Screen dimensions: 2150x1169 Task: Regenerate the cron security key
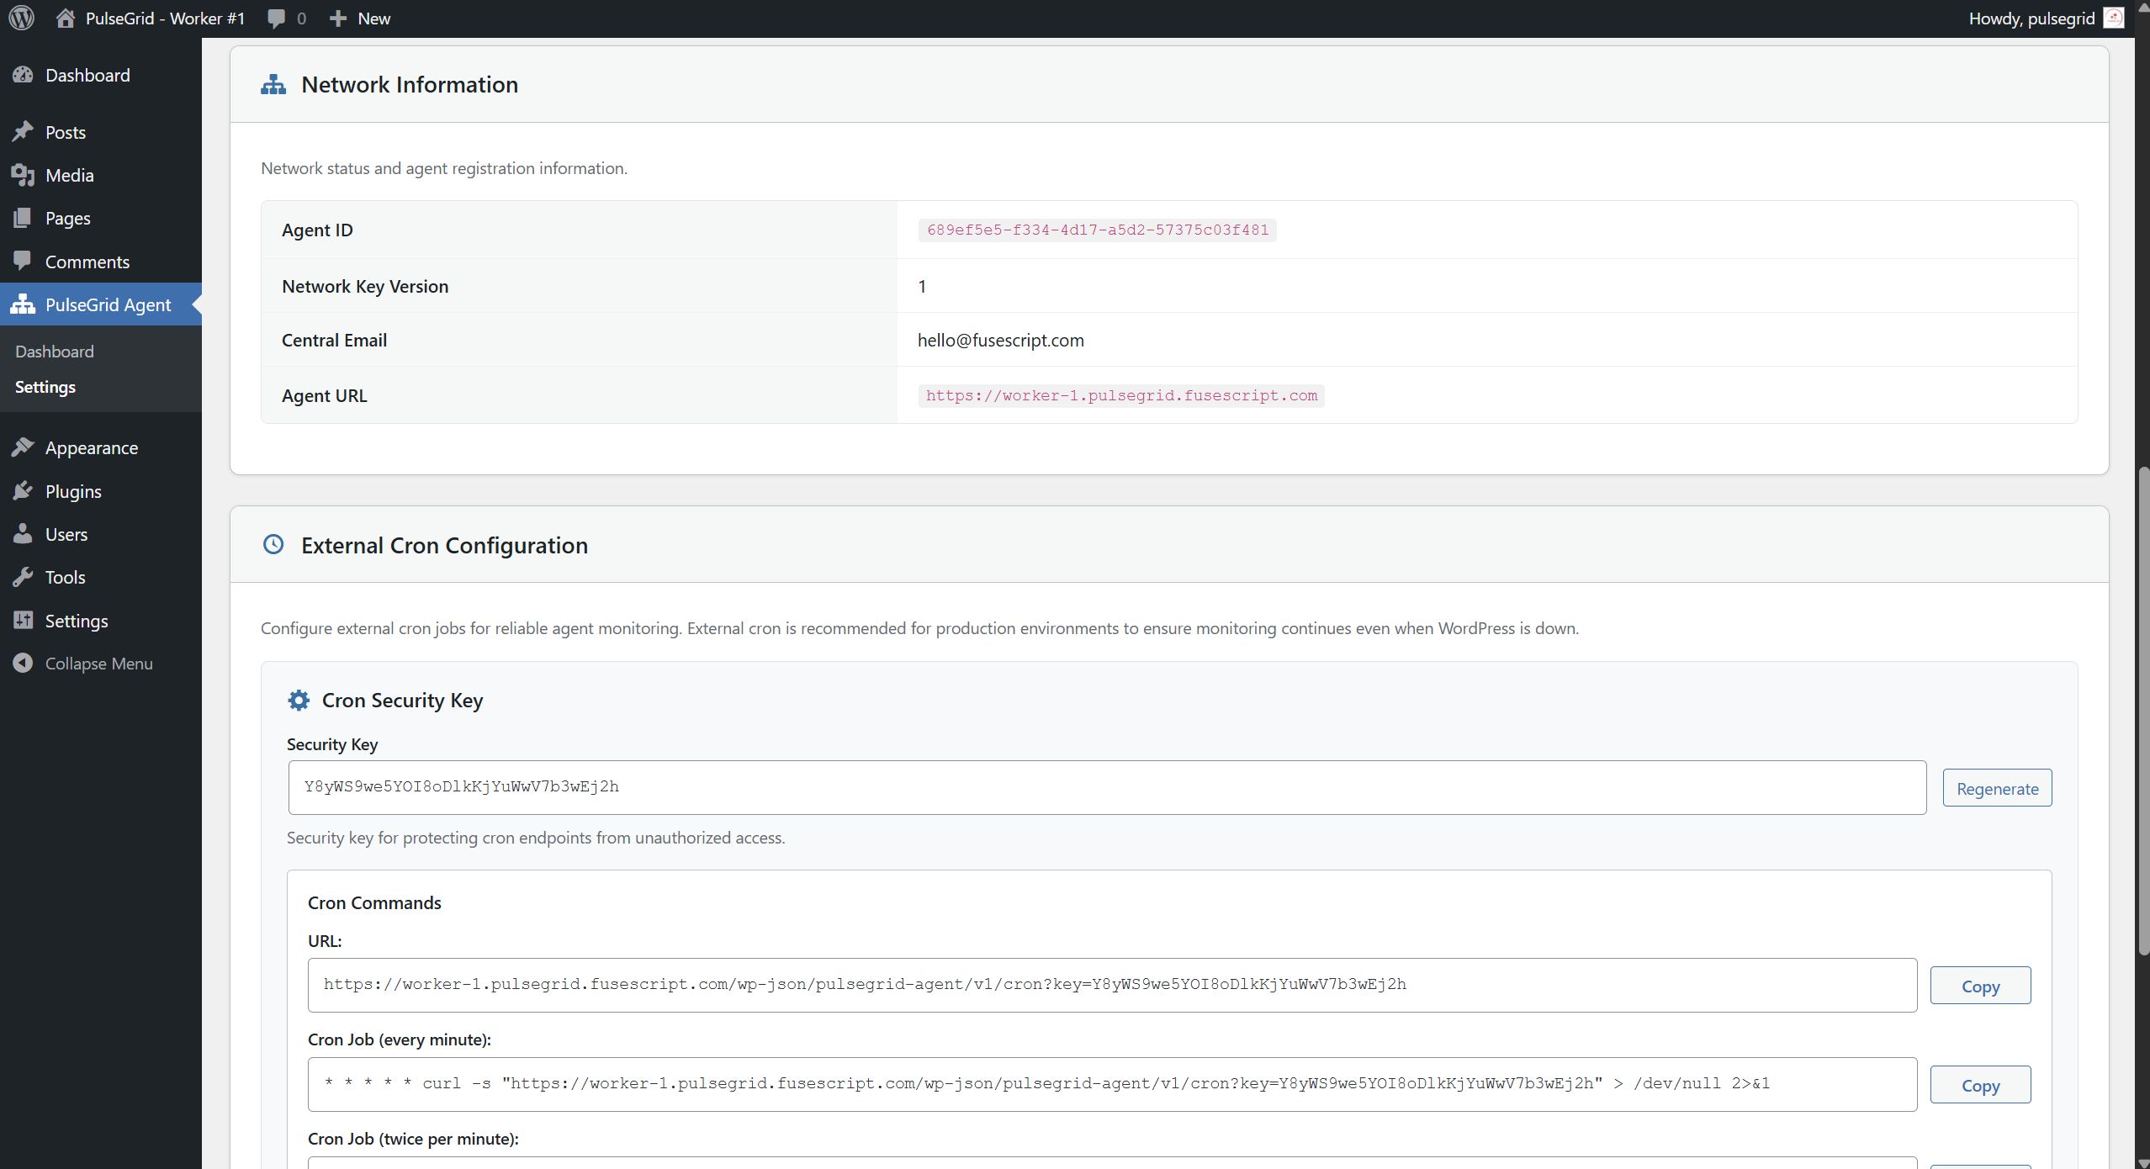(x=1996, y=788)
